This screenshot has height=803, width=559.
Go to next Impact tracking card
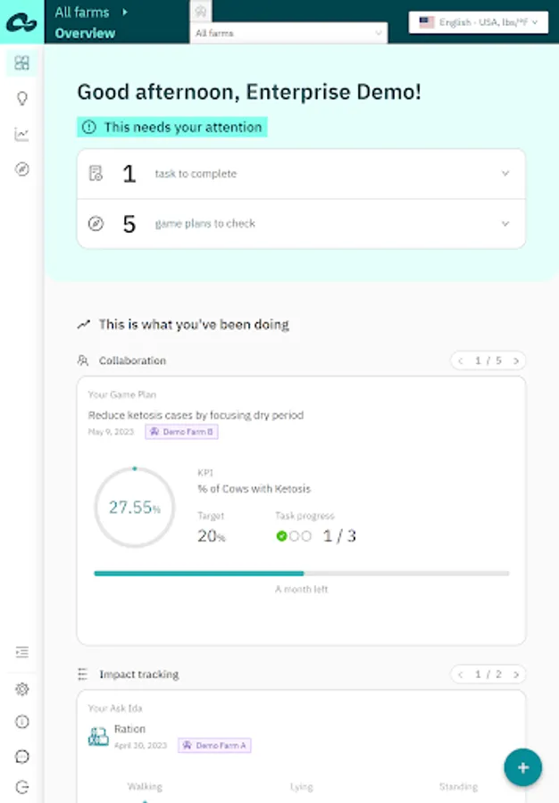click(515, 675)
